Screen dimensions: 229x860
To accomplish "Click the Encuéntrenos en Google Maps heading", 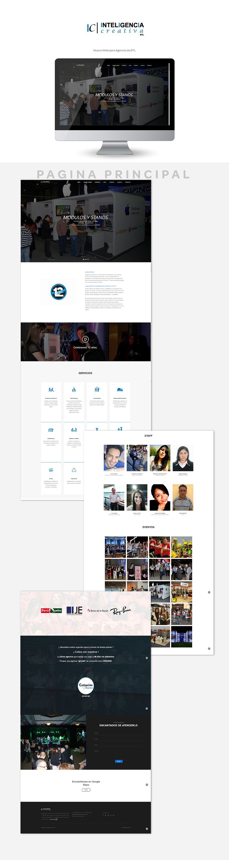I will coord(86,783).
